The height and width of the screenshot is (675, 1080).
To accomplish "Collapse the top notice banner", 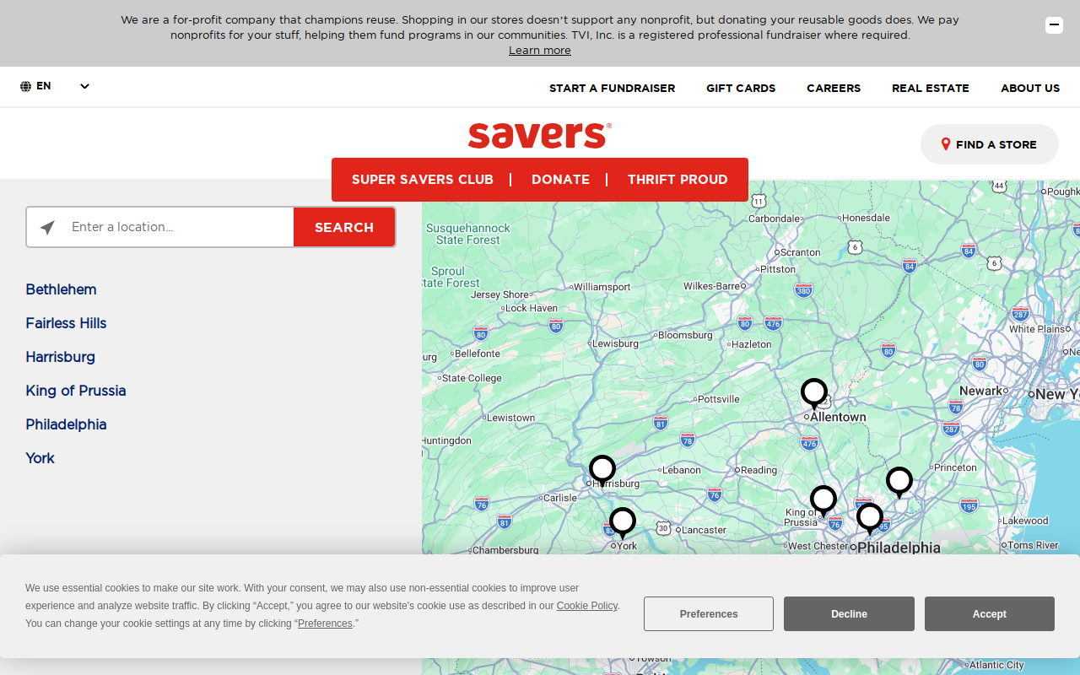I will [1054, 25].
